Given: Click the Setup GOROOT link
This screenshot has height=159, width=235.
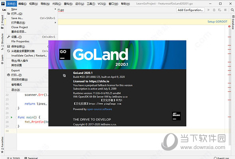Looking at the screenshot, I should pyautogui.click(x=217, y=22).
